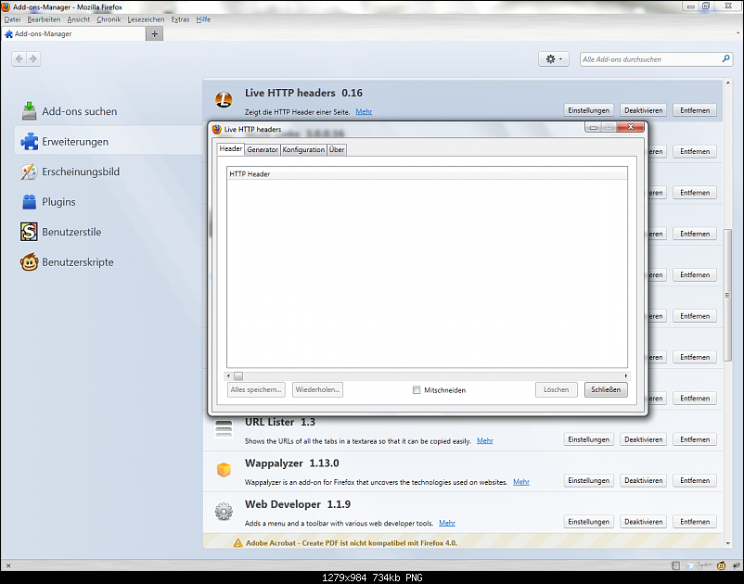The image size is (744, 584).
Task: Open the Hilfe menu
Action: tap(203, 19)
